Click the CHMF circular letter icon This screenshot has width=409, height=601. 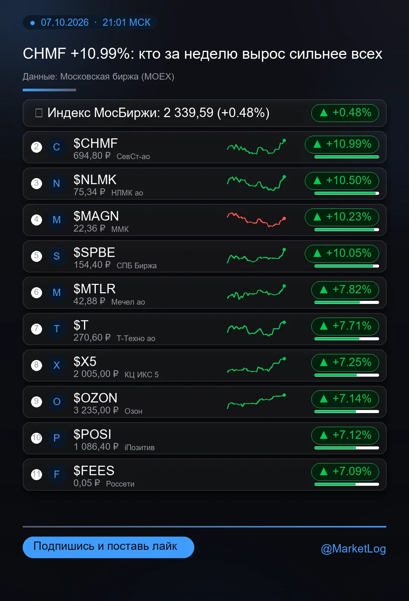56,147
